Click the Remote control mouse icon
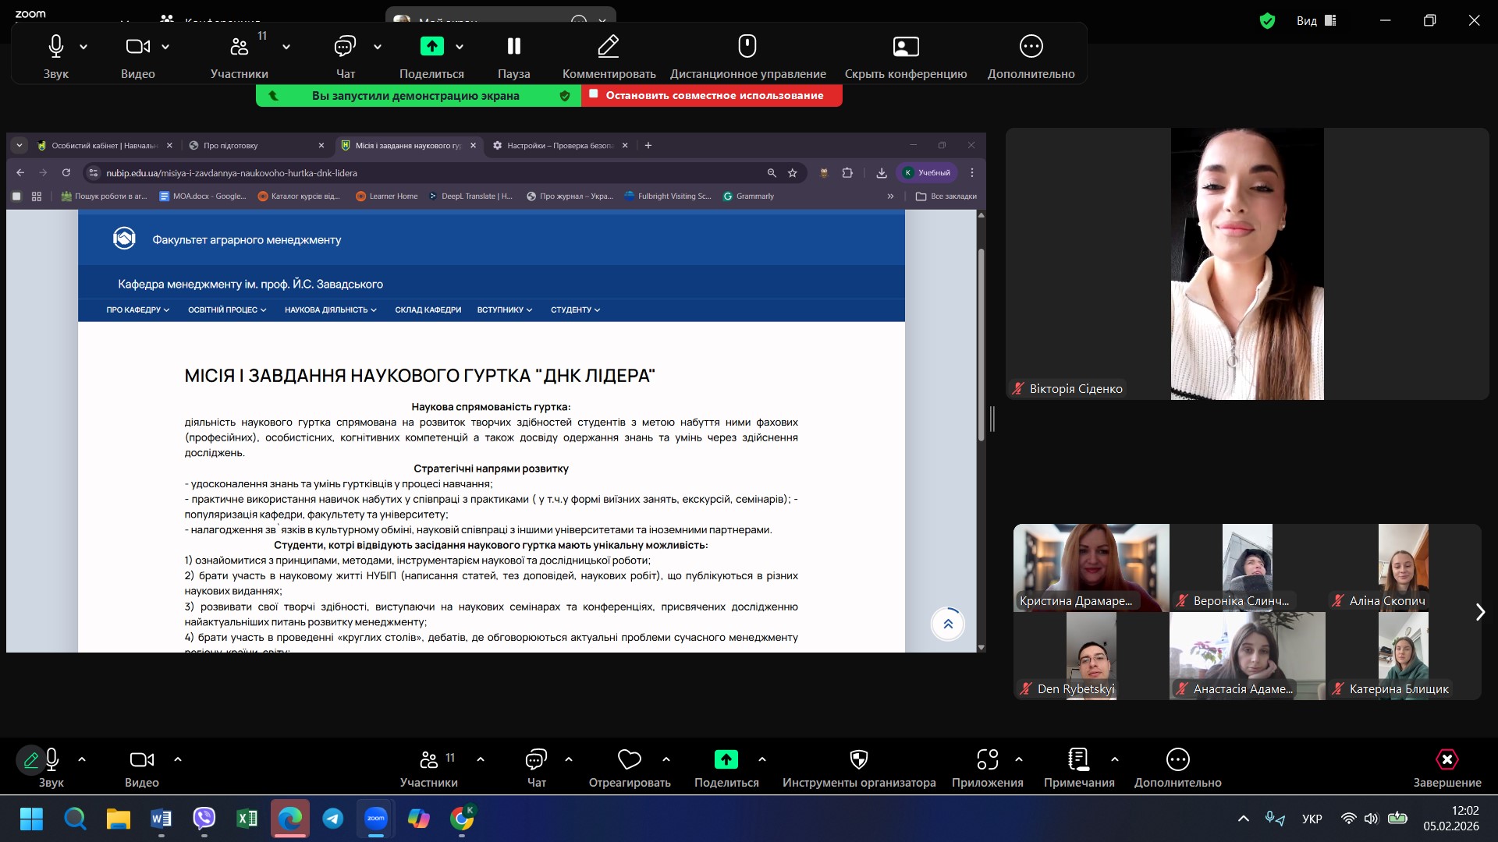Viewport: 1498px width, 842px height. point(747,47)
